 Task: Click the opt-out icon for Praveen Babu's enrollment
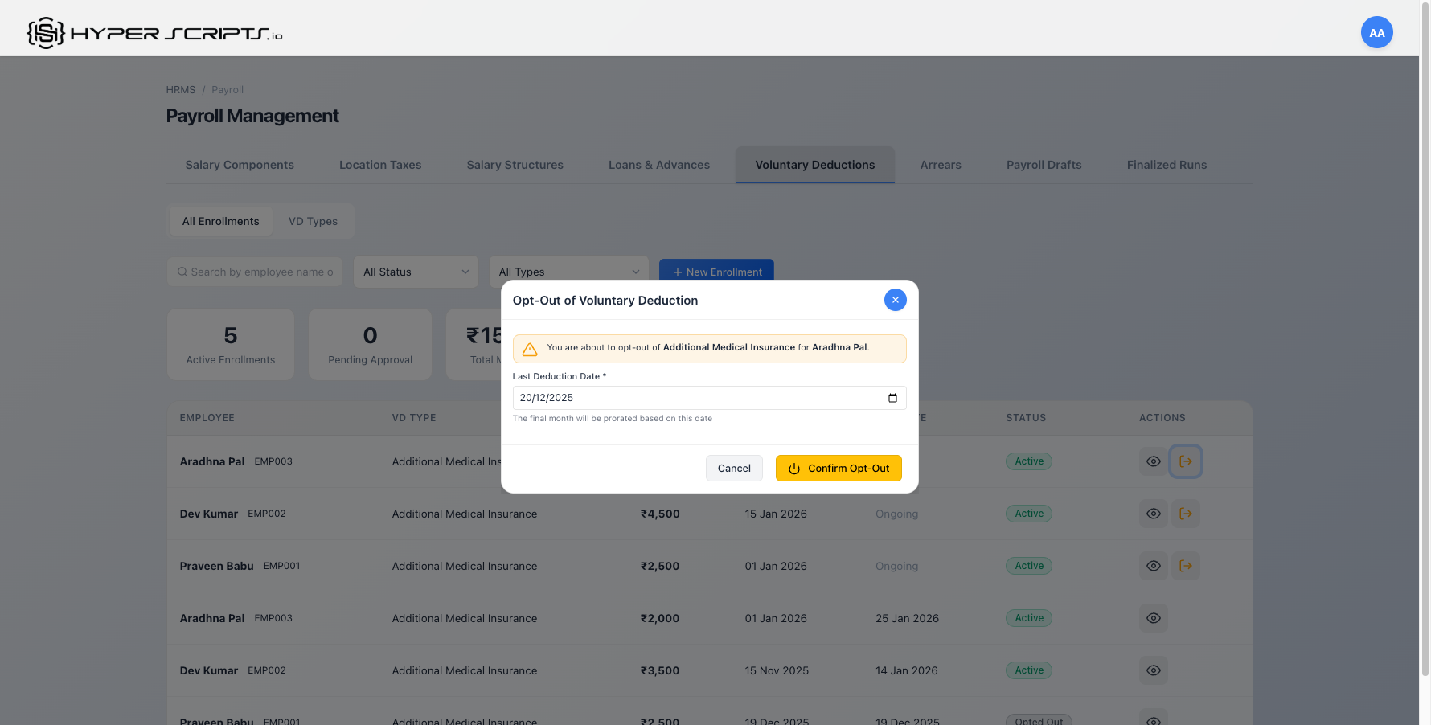[x=1186, y=565]
